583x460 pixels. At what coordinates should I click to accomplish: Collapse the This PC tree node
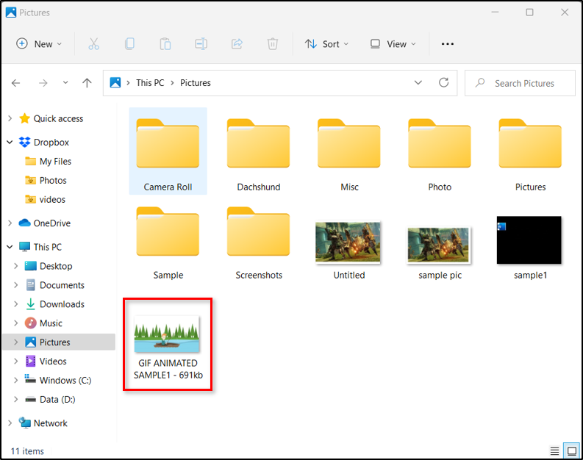pos(10,247)
